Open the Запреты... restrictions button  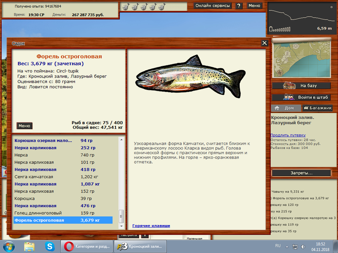[301, 173]
